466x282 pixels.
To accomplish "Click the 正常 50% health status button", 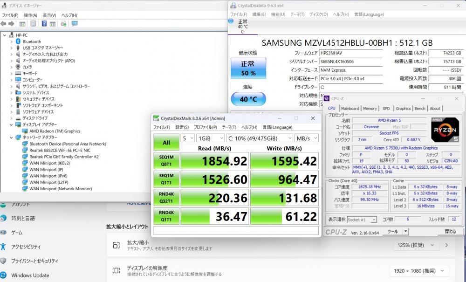I will [248, 69].
